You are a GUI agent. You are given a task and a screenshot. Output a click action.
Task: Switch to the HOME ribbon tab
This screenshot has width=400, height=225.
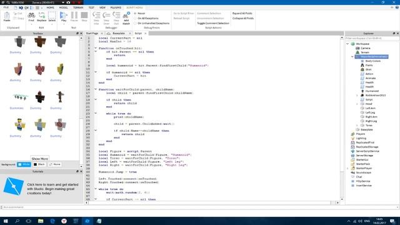click(x=50, y=7)
